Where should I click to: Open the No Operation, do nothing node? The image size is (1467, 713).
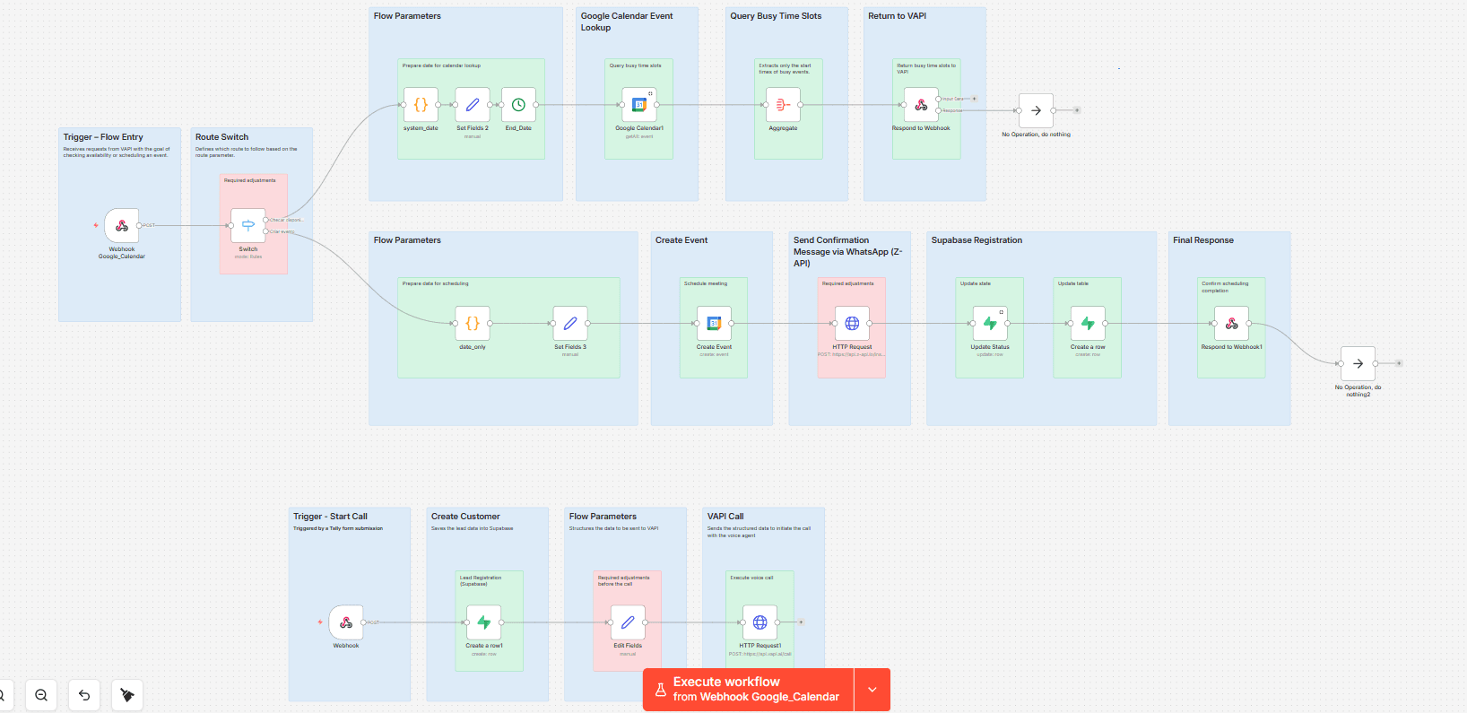[x=1036, y=110]
